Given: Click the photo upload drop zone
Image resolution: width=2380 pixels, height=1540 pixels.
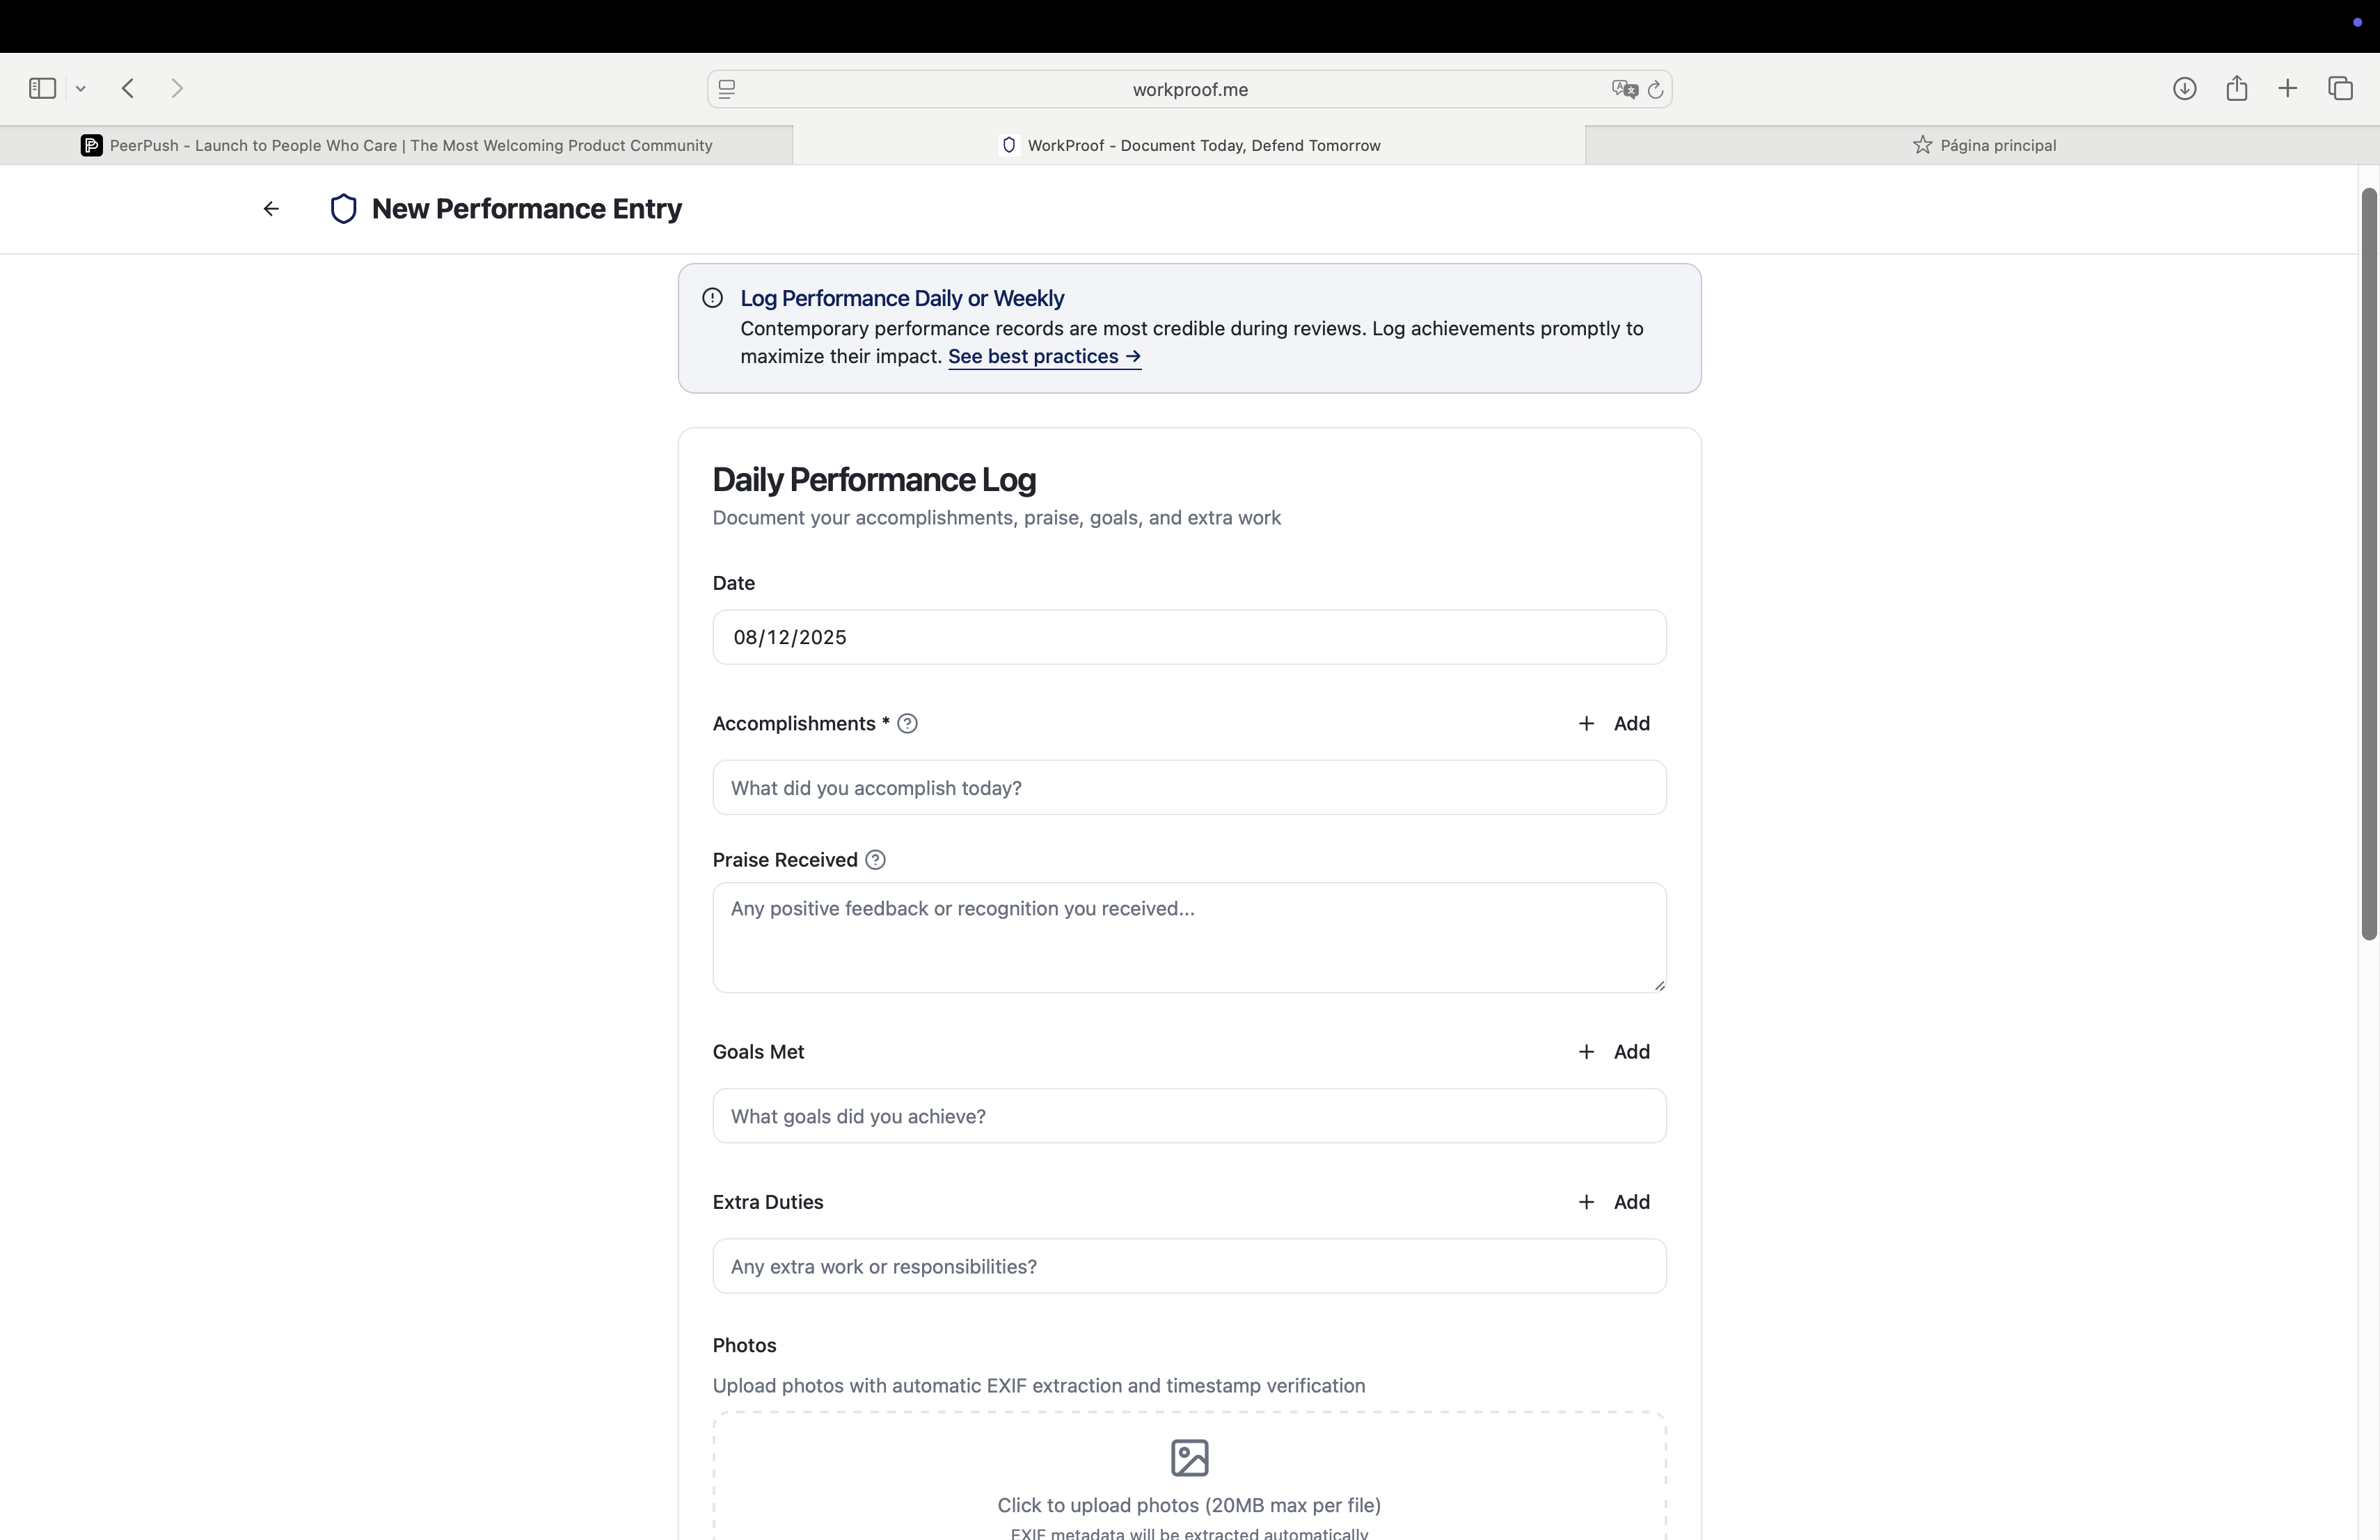Looking at the screenshot, I should (x=1189, y=1489).
